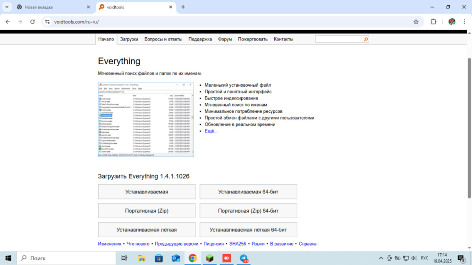Image resolution: width=472 pixels, height=265 pixels.
Task: Open the Предыдущие версии link
Action: (x=177, y=244)
